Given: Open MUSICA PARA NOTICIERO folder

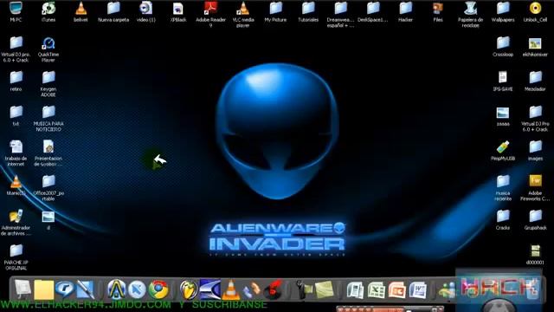Looking at the screenshot, I should click(48, 113).
